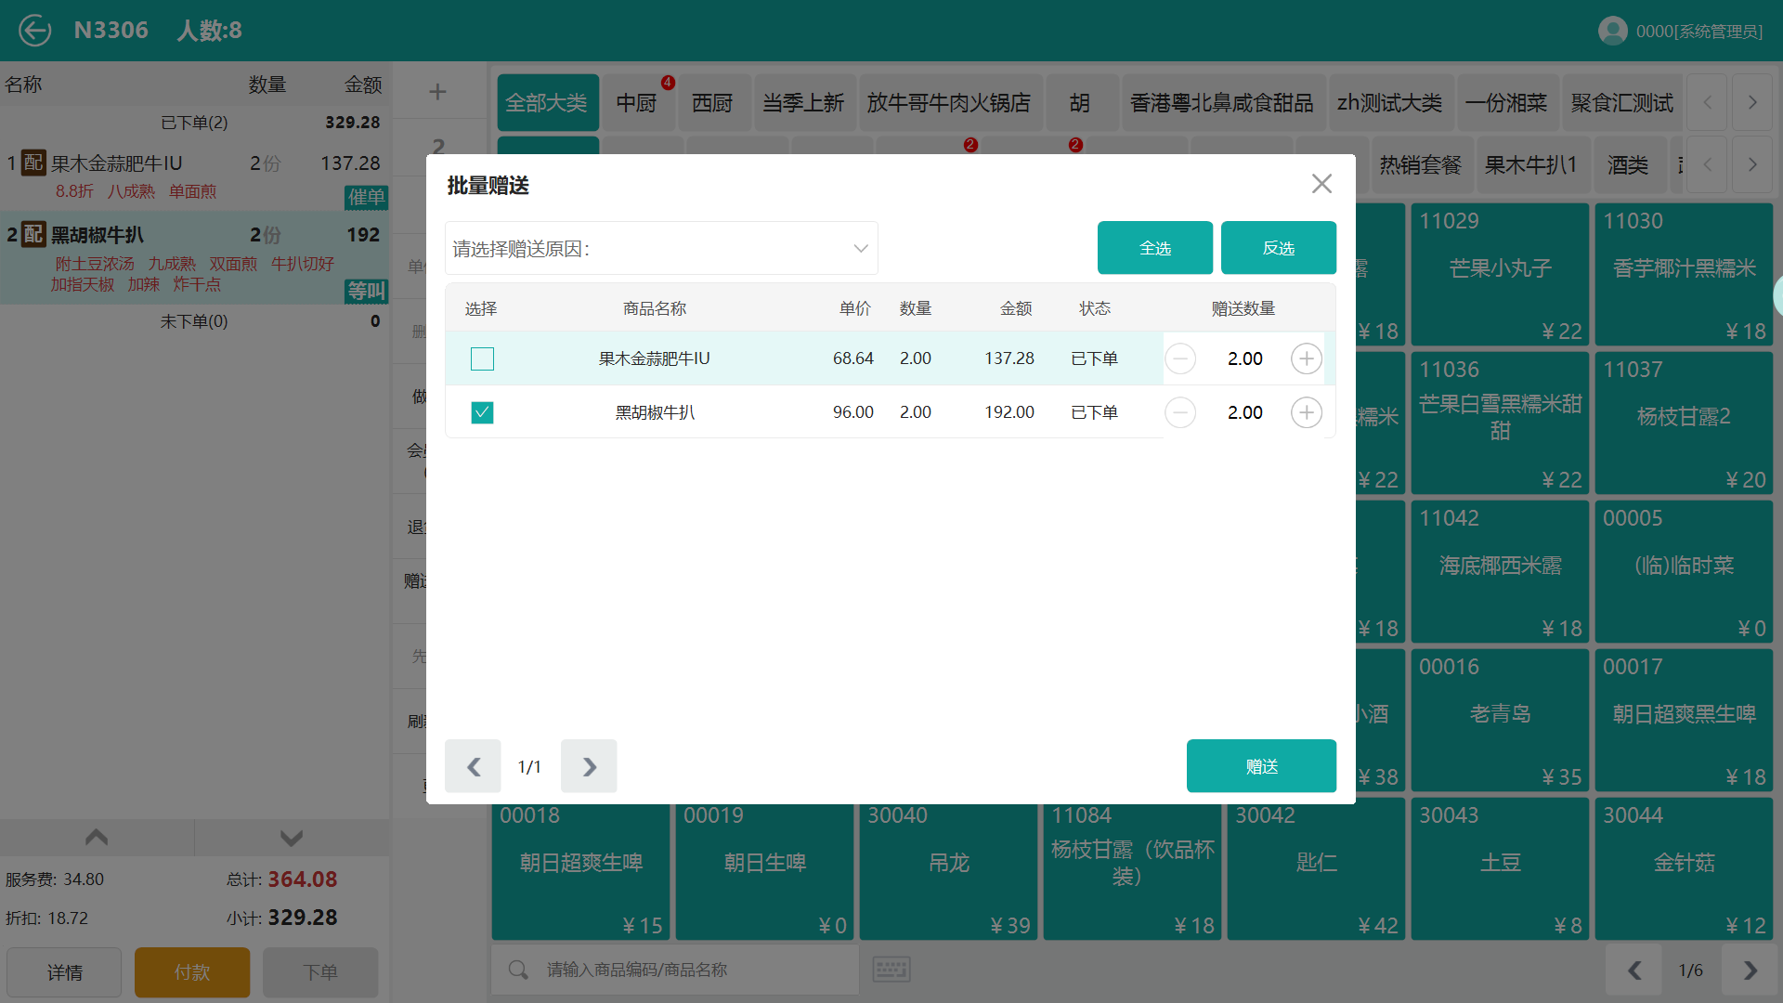Click the 催单 tag on first order item

pos(366,197)
